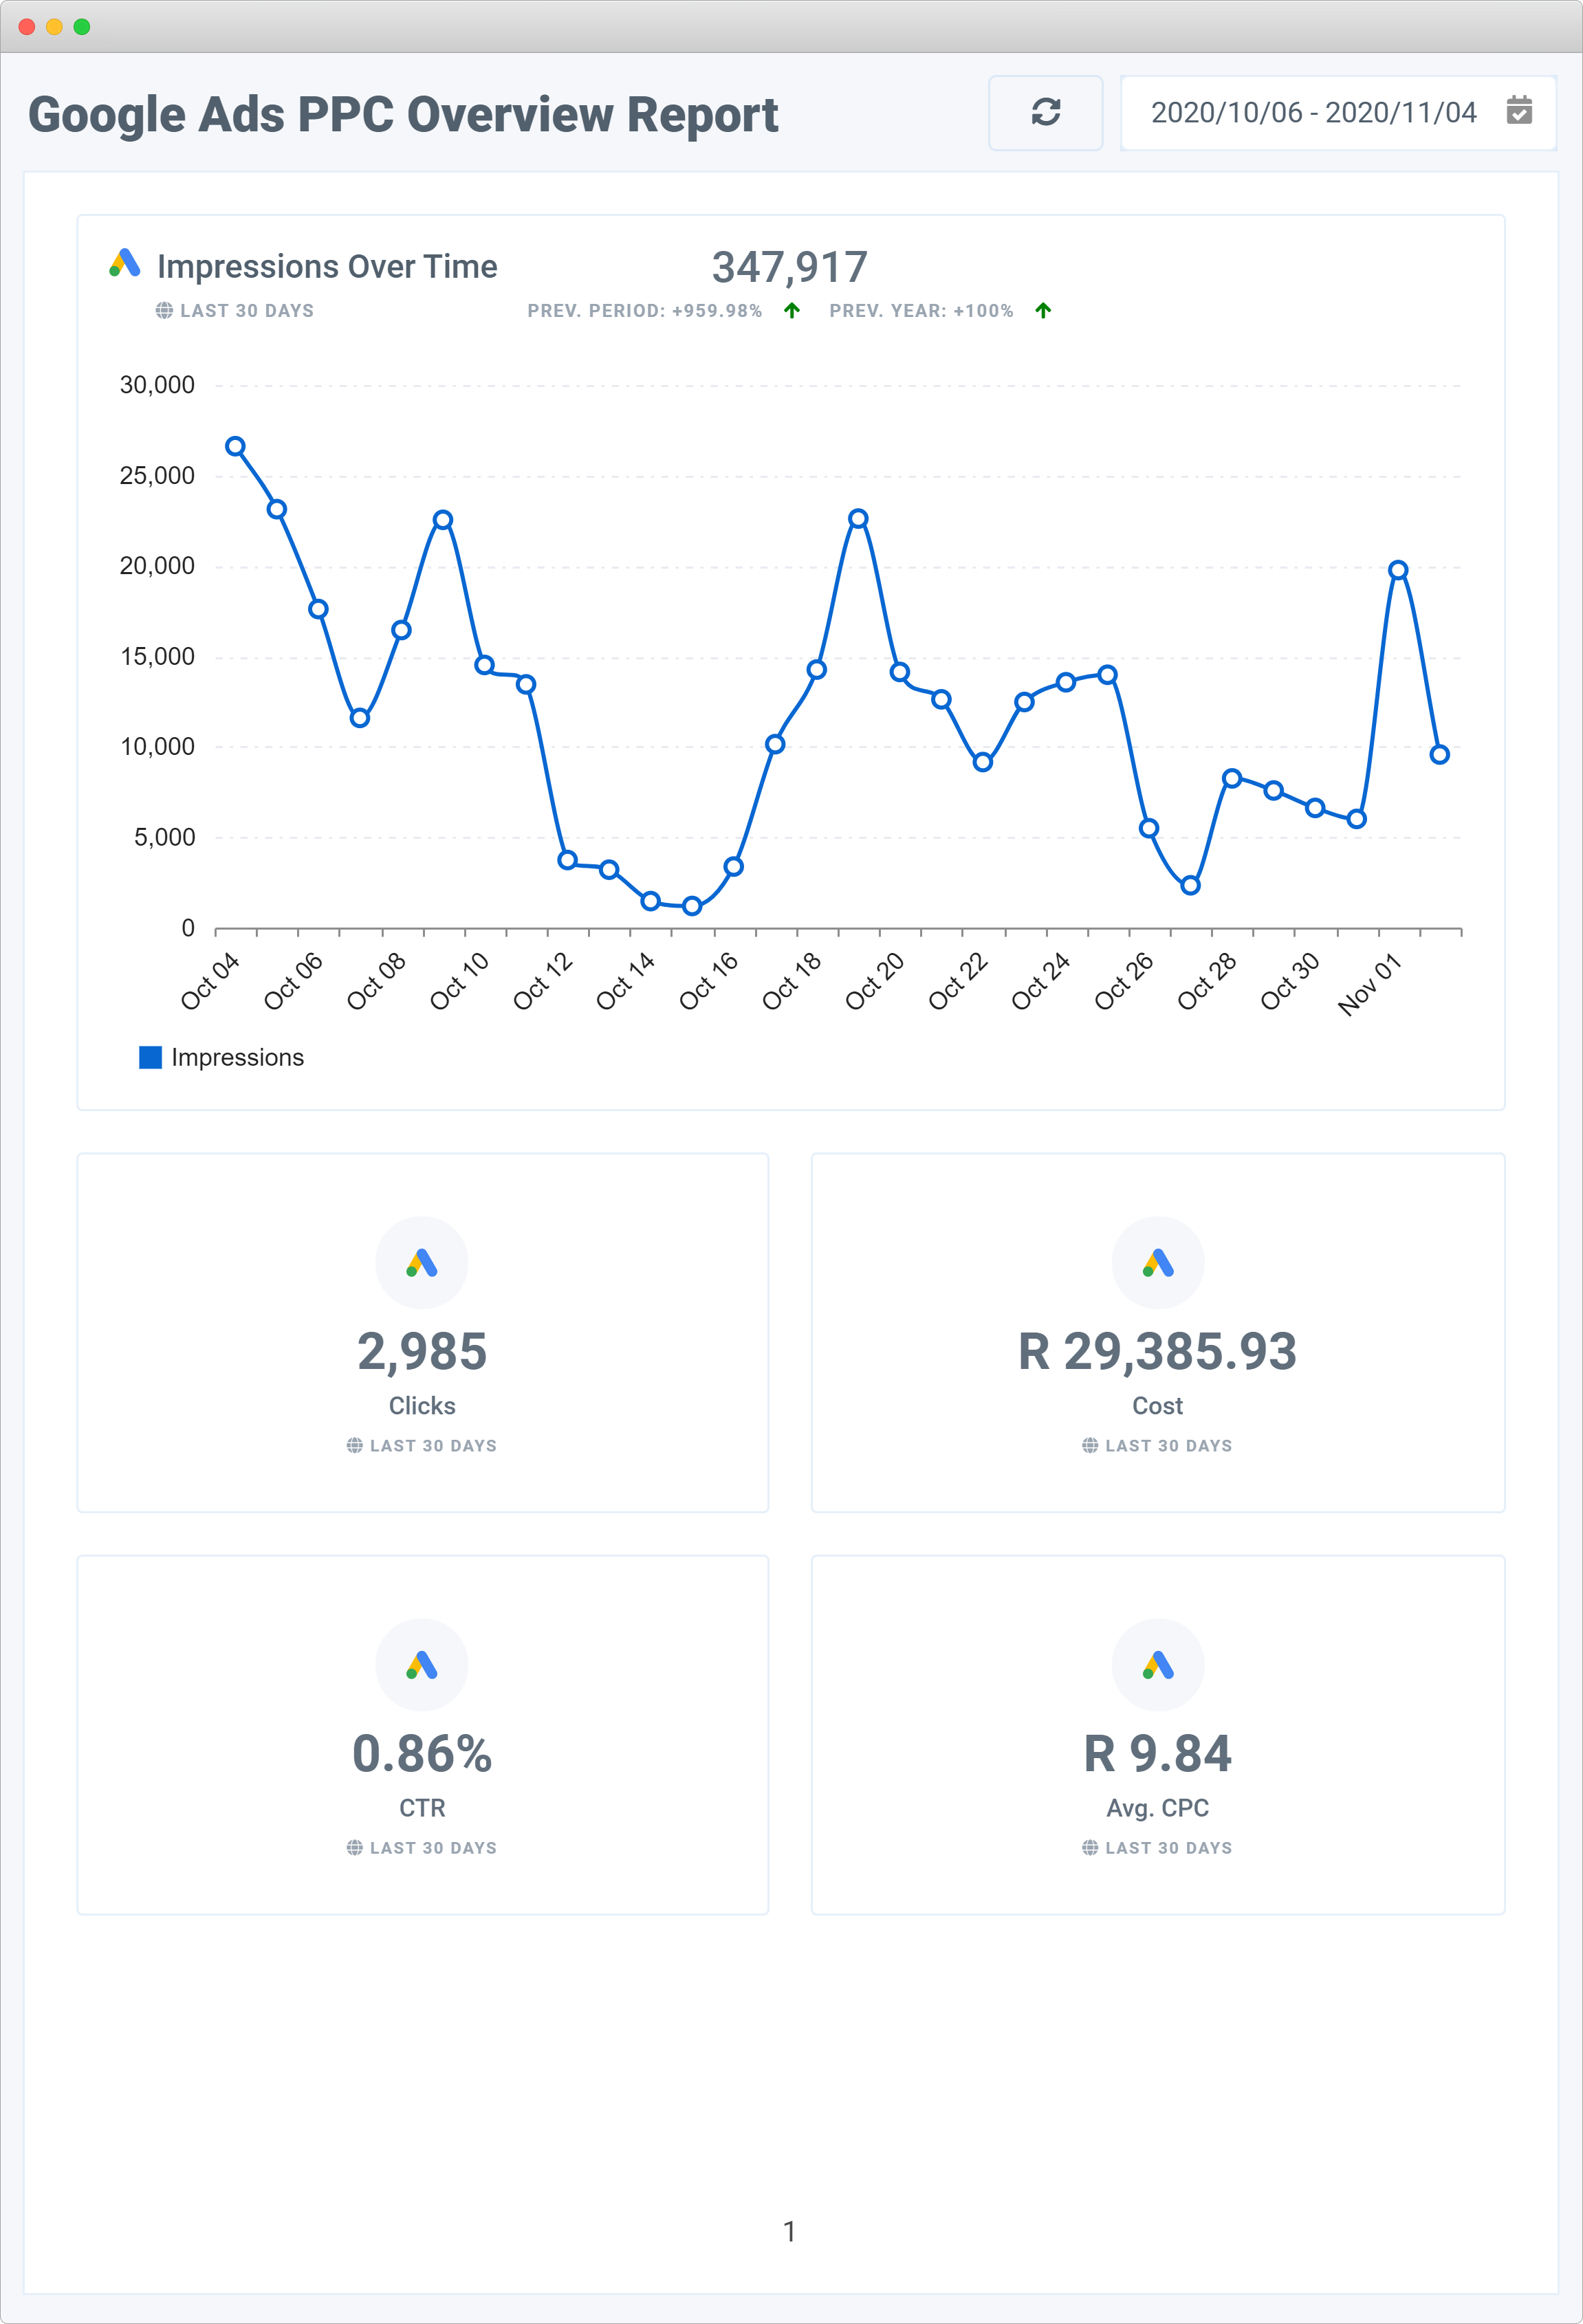Click Google Ads icon on Clicks card

tap(422, 1262)
